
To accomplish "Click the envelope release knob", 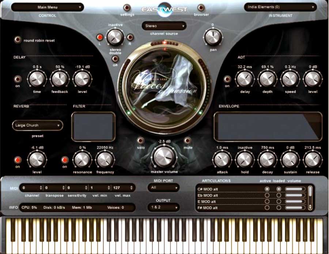I will point(313,160).
